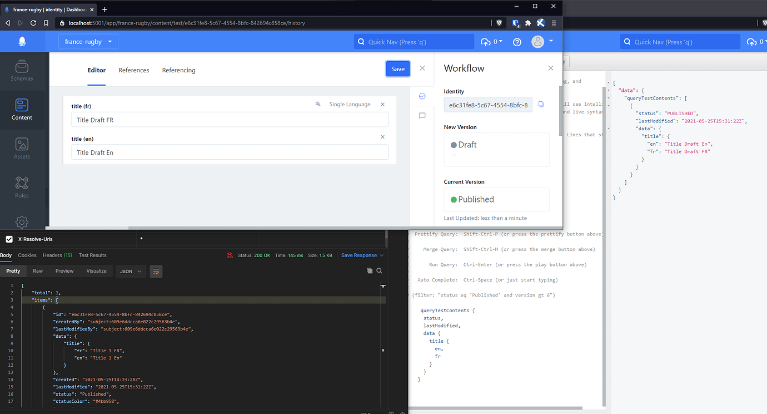The width and height of the screenshot is (767, 414).
Task: Open the Rules section in sidebar
Action: (x=22, y=188)
